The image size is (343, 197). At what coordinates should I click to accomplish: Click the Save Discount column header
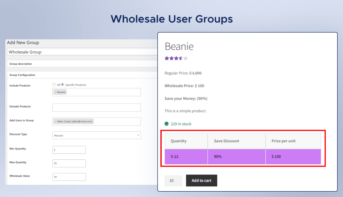click(236, 141)
